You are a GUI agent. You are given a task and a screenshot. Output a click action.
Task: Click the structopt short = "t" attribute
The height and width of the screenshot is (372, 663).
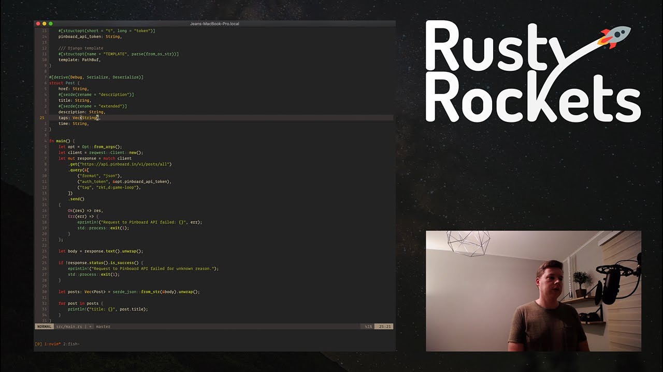(x=107, y=31)
